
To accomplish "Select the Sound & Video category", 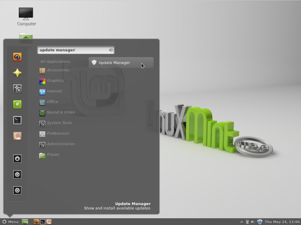I will (x=57, y=113).
